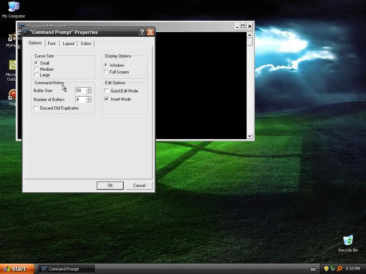Click the Start button
366x274 pixels.
tap(17, 269)
